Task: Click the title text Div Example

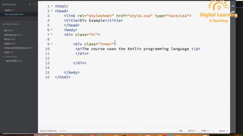Action: 92,20
